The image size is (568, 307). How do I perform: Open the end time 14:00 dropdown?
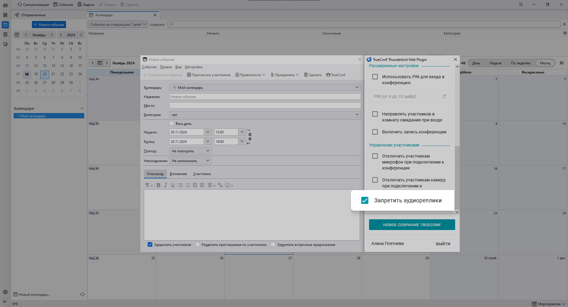[x=242, y=141]
